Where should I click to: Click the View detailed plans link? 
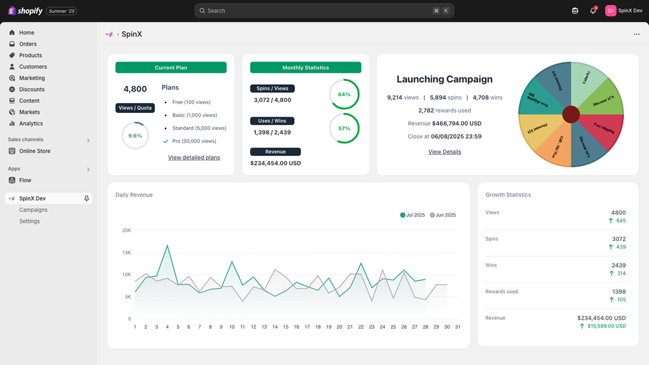pos(194,157)
